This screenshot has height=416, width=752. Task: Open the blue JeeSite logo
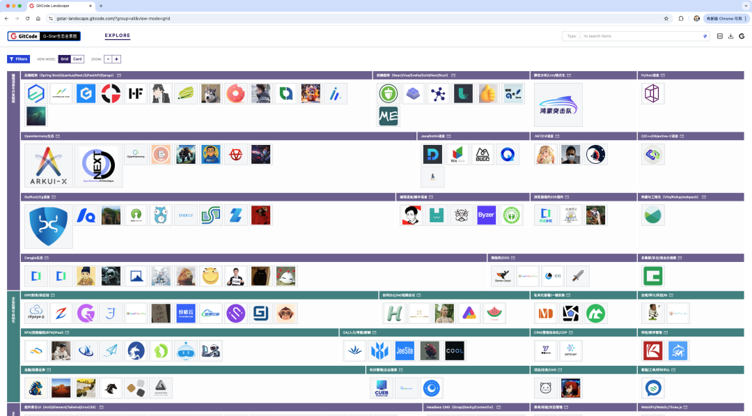click(x=405, y=350)
